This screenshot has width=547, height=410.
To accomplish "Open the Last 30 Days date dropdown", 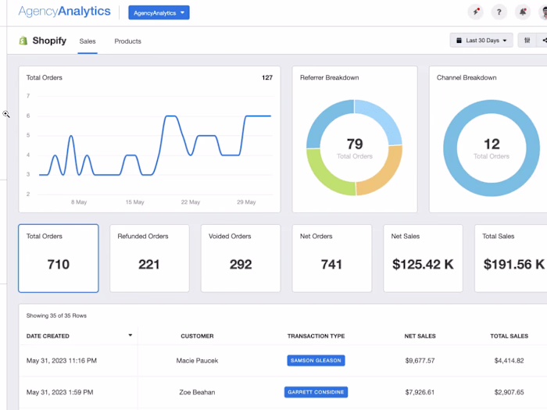I will point(481,41).
